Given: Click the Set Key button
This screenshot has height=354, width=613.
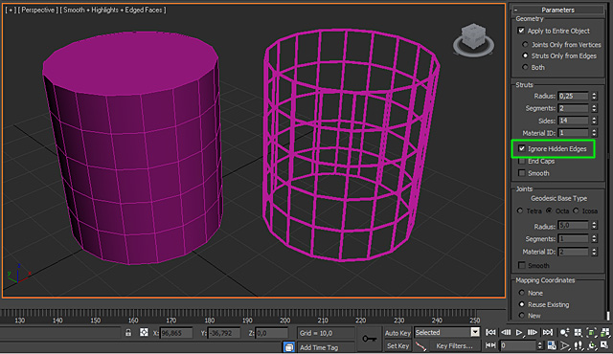Looking at the screenshot, I should (x=397, y=345).
